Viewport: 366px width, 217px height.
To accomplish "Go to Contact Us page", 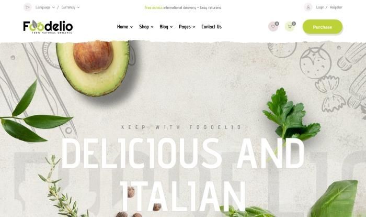I will (x=211, y=27).
